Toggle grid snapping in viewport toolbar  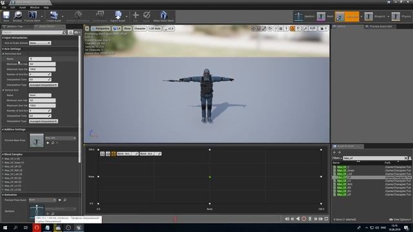point(281,28)
